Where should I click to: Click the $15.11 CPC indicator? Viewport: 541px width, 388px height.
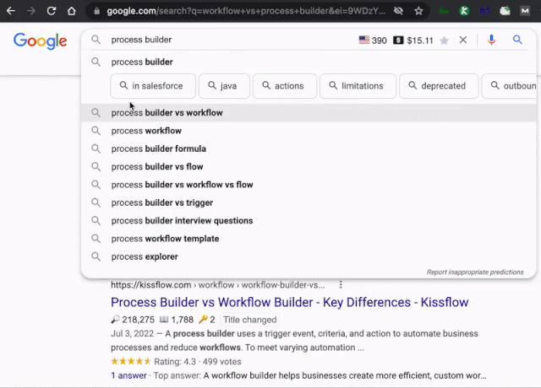point(413,40)
